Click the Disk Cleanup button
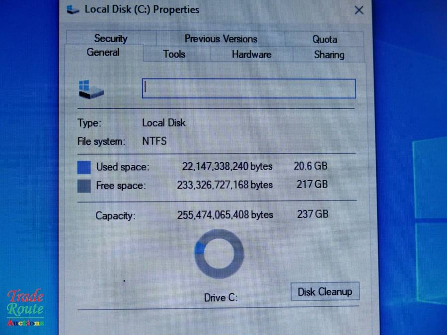447x335 pixels. click(325, 291)
